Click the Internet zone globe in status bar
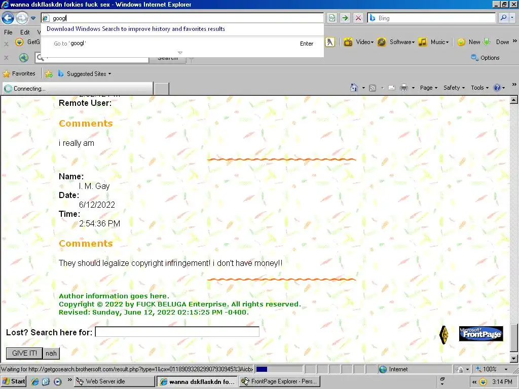Viewport: 519px width, 389px height. click(383, 369)
